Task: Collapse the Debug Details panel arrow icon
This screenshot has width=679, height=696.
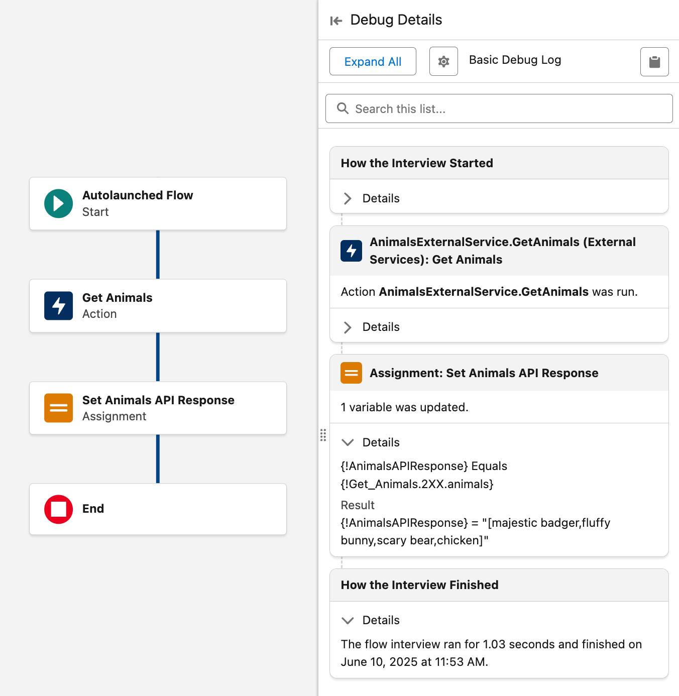Action: [336, 21]
